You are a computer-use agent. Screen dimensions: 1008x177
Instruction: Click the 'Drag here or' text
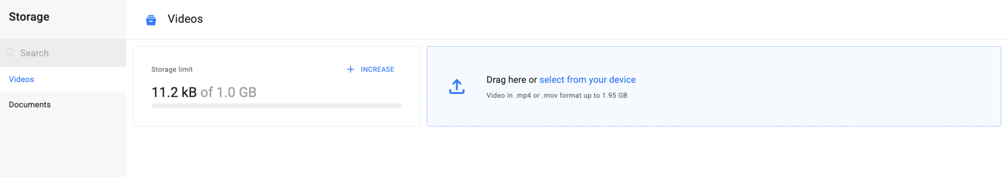tap(511, 80)
